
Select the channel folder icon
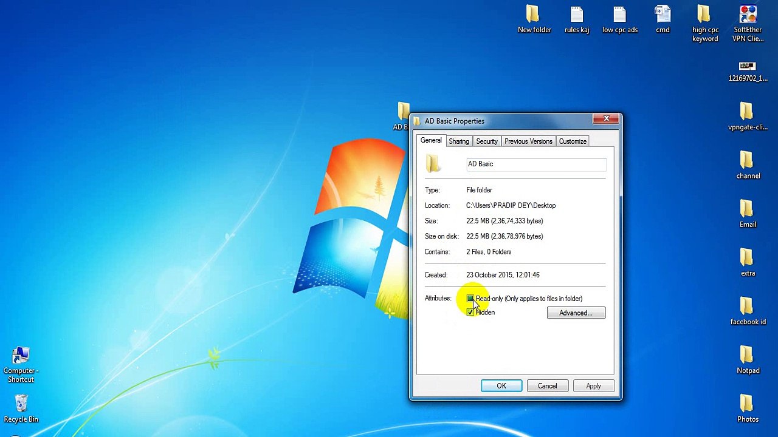[748, 165]
